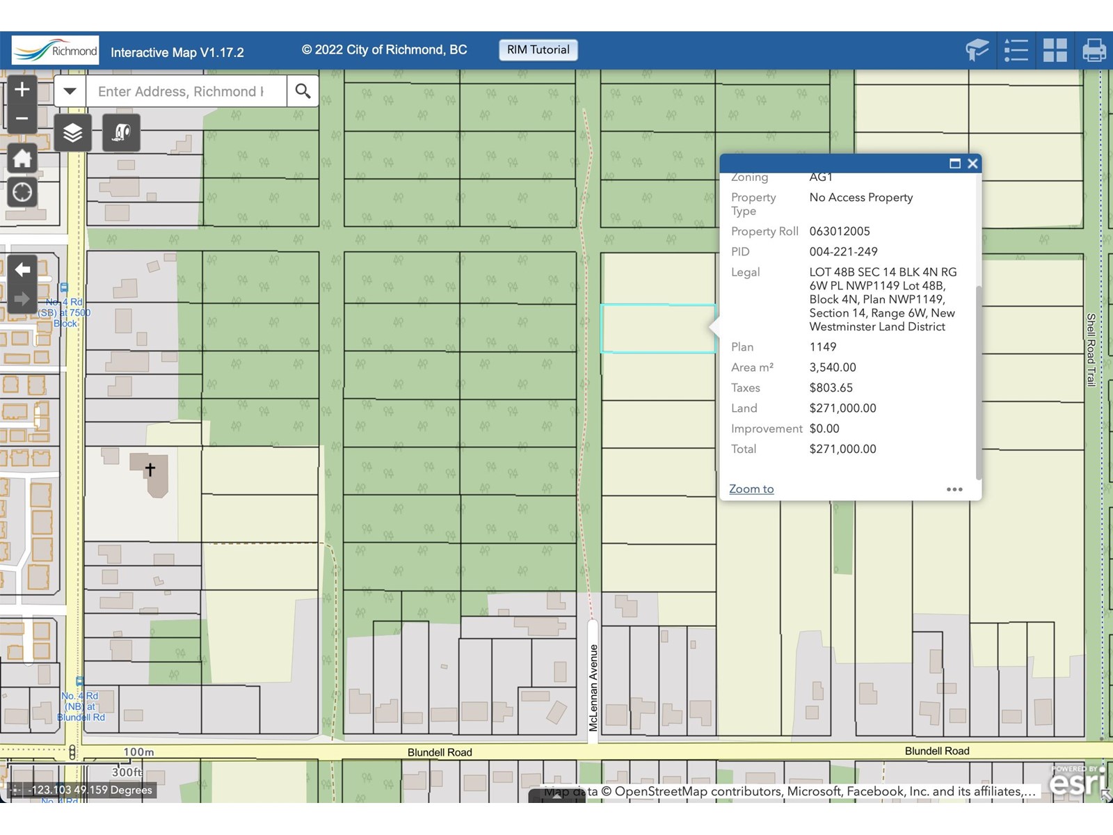Go back using the left arrow navigation control
This screenshot has height=835, width=1113.
[x=22, y=270]
